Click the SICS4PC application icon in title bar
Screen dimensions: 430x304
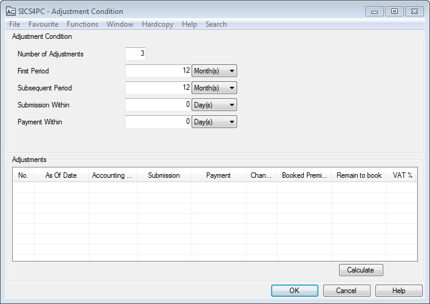pyautogui.click(x=10, y=12)
